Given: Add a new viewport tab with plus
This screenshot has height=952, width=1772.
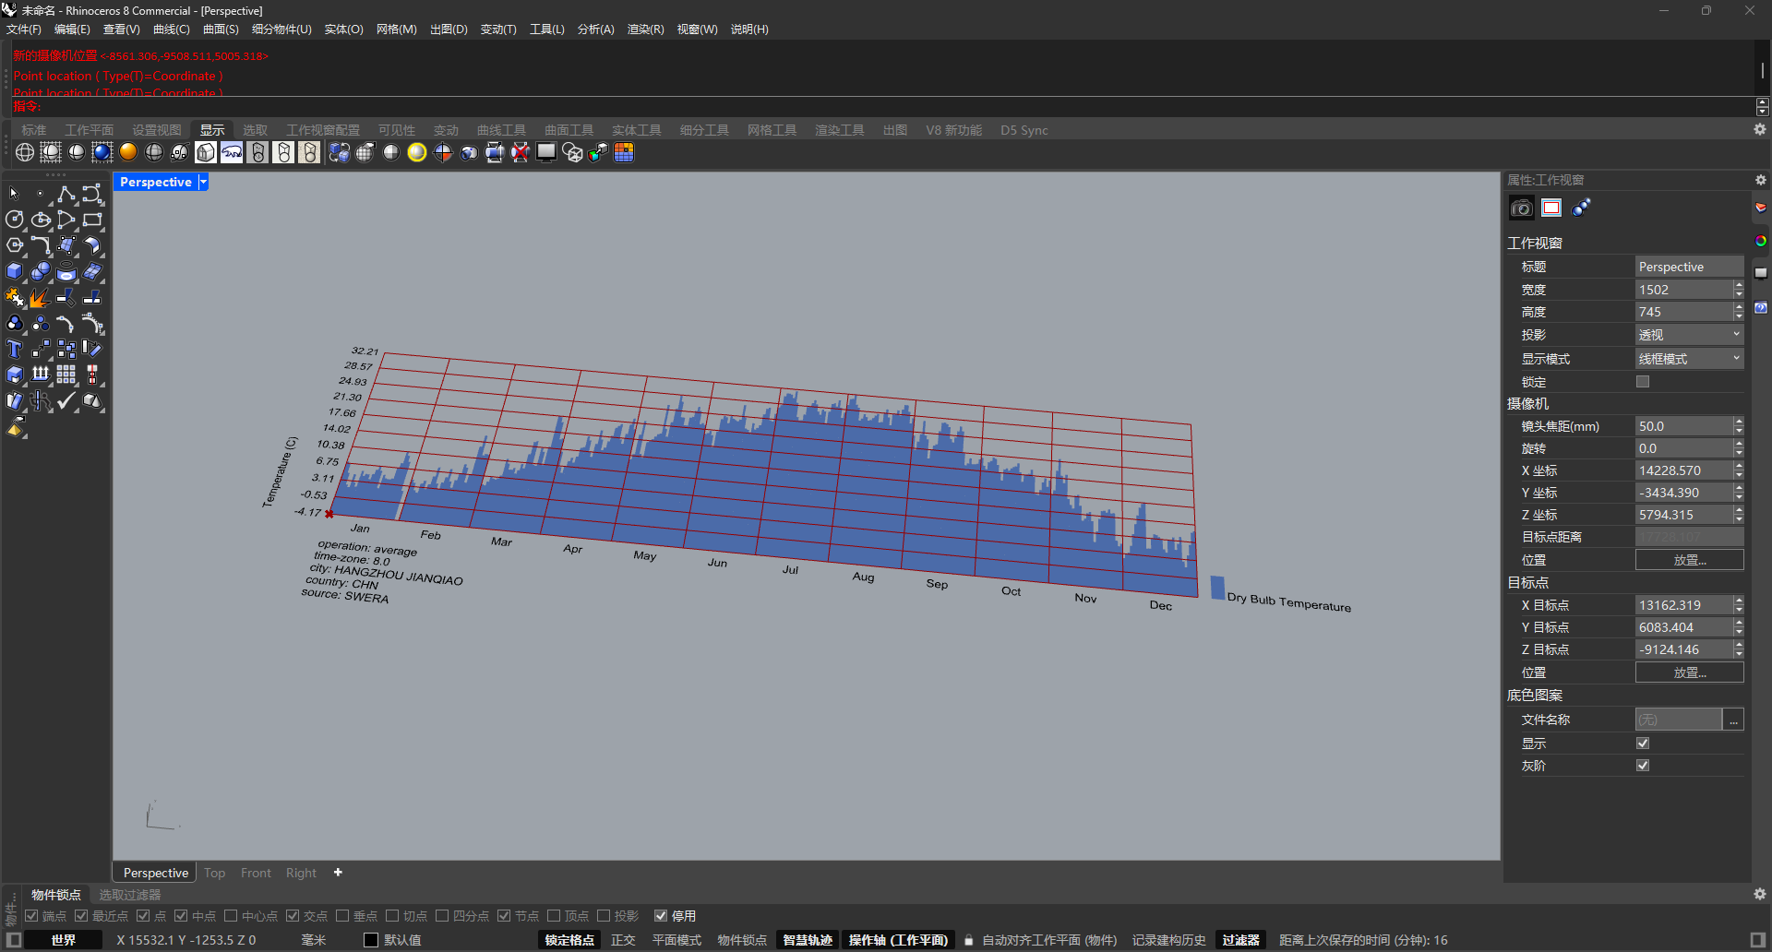Looking at the screenshot, I should [x=338, y=873].
